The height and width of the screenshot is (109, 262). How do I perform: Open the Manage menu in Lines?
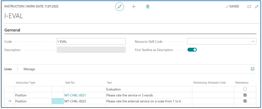pos(29,69)
